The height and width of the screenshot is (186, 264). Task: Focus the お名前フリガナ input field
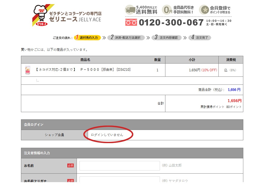point(120,180)
